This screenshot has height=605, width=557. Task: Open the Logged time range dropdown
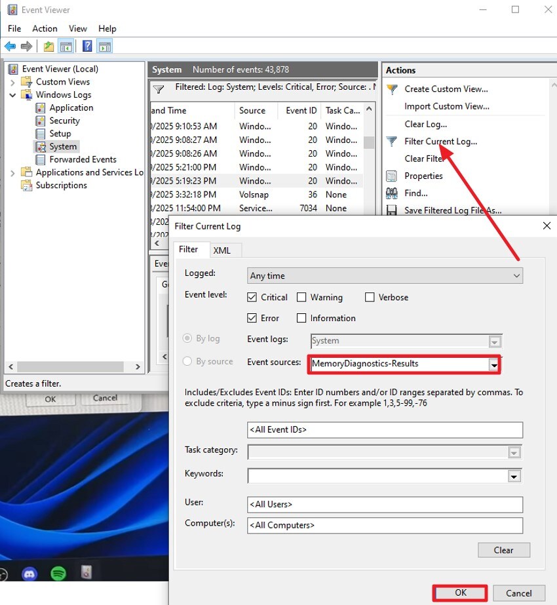point(518,275)
